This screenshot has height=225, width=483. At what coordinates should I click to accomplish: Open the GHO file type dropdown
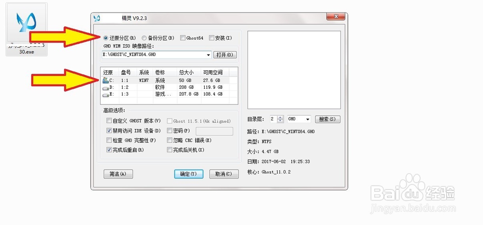click(308, 119)
